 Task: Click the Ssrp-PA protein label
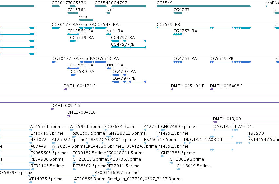pos(87,58)
